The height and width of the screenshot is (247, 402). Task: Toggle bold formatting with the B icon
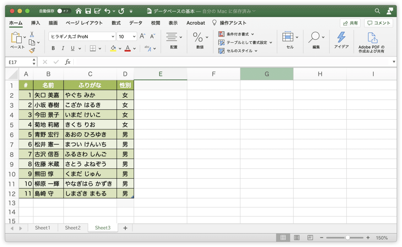coord(53,48)
